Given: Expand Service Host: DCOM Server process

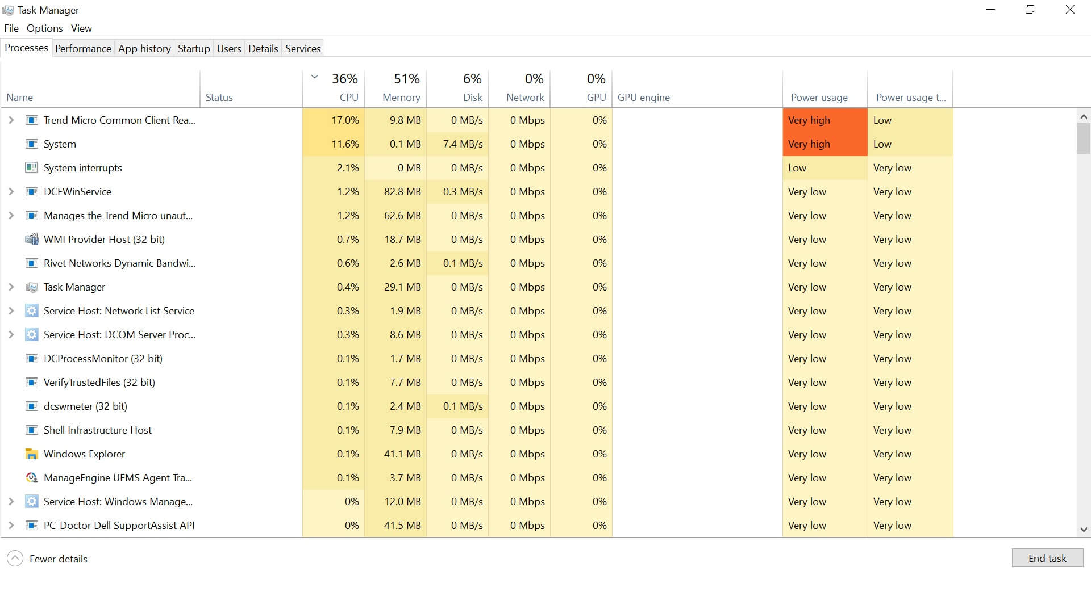Looking at the screenshot, I should point(11,335).
